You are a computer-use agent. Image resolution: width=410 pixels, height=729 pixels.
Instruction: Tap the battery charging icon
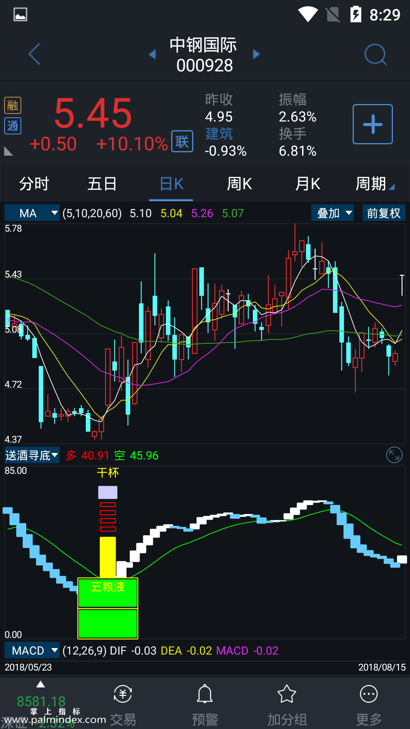[x=356, y=14]
